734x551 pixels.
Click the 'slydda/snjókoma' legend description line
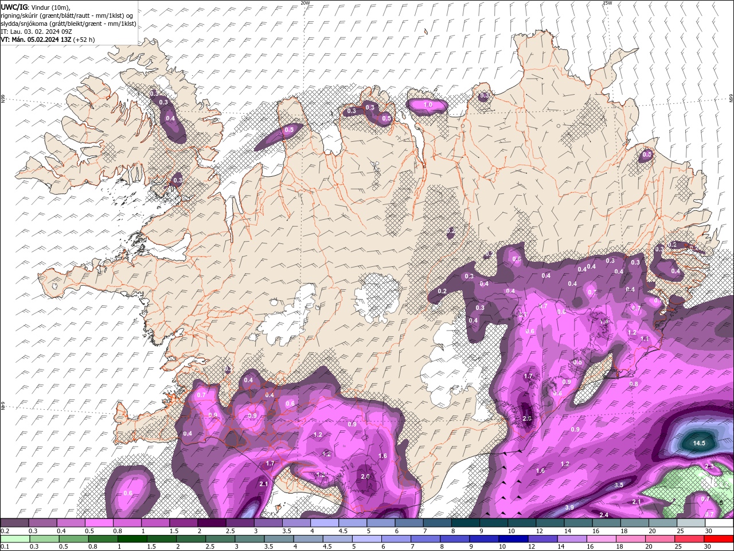[x=68, y=24]
